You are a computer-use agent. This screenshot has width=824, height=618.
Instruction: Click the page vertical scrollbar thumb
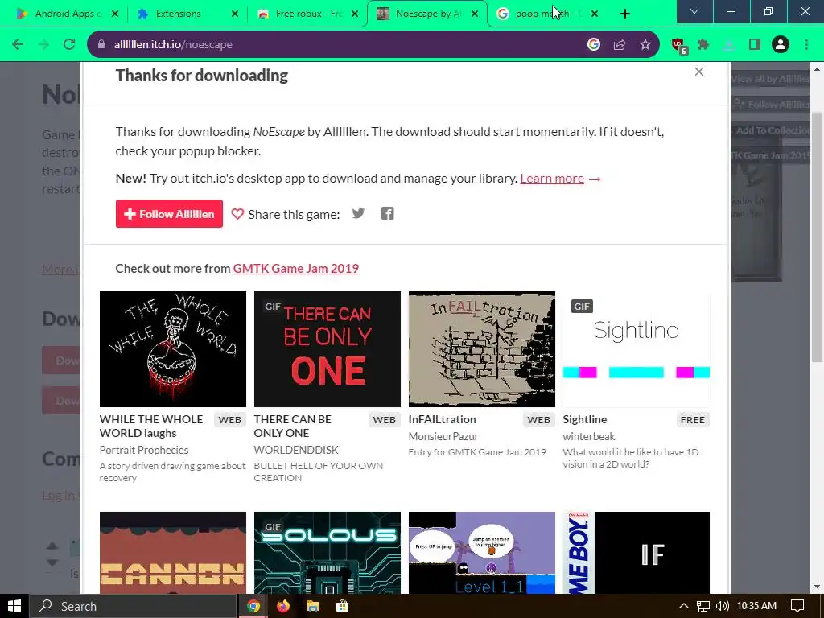click(817, 237)
